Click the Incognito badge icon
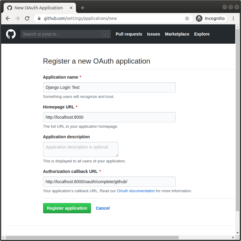The image size is (241, 241). (x=199, y=18)
